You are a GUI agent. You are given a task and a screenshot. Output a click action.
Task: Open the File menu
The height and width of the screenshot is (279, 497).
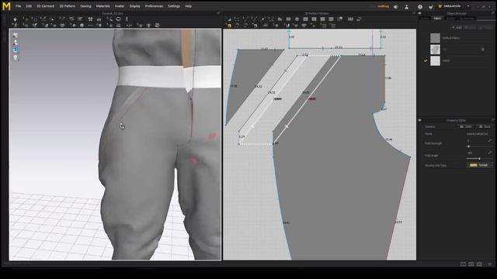[19, 6]
